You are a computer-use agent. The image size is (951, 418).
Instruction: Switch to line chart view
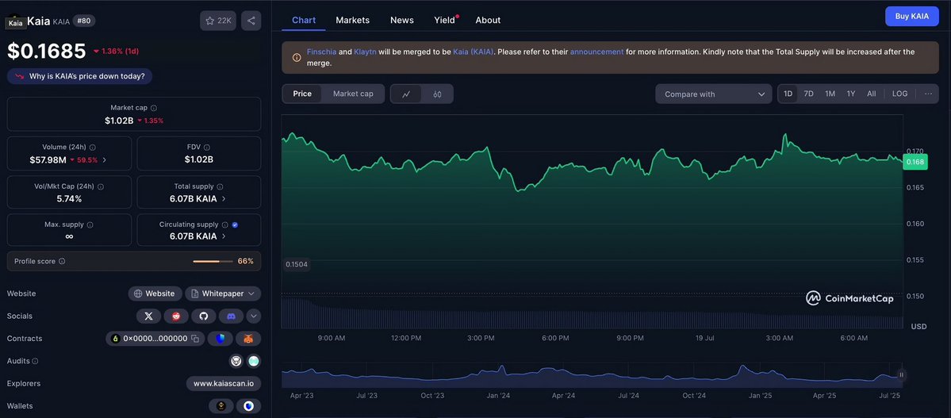click(406, 94)
